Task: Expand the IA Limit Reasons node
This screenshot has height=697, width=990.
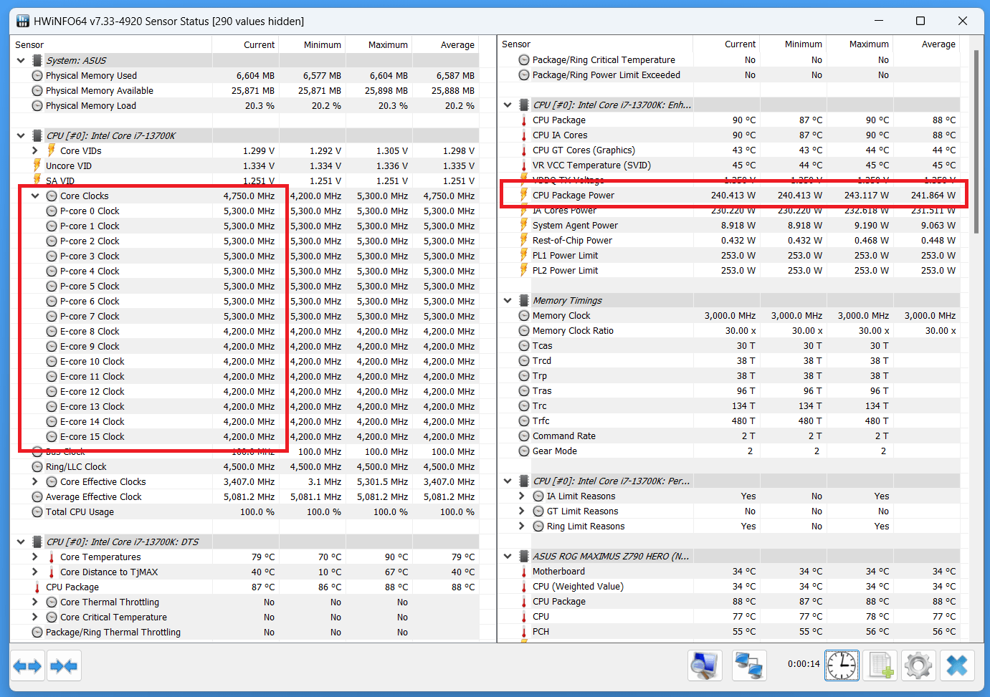Action: [522, 496]
